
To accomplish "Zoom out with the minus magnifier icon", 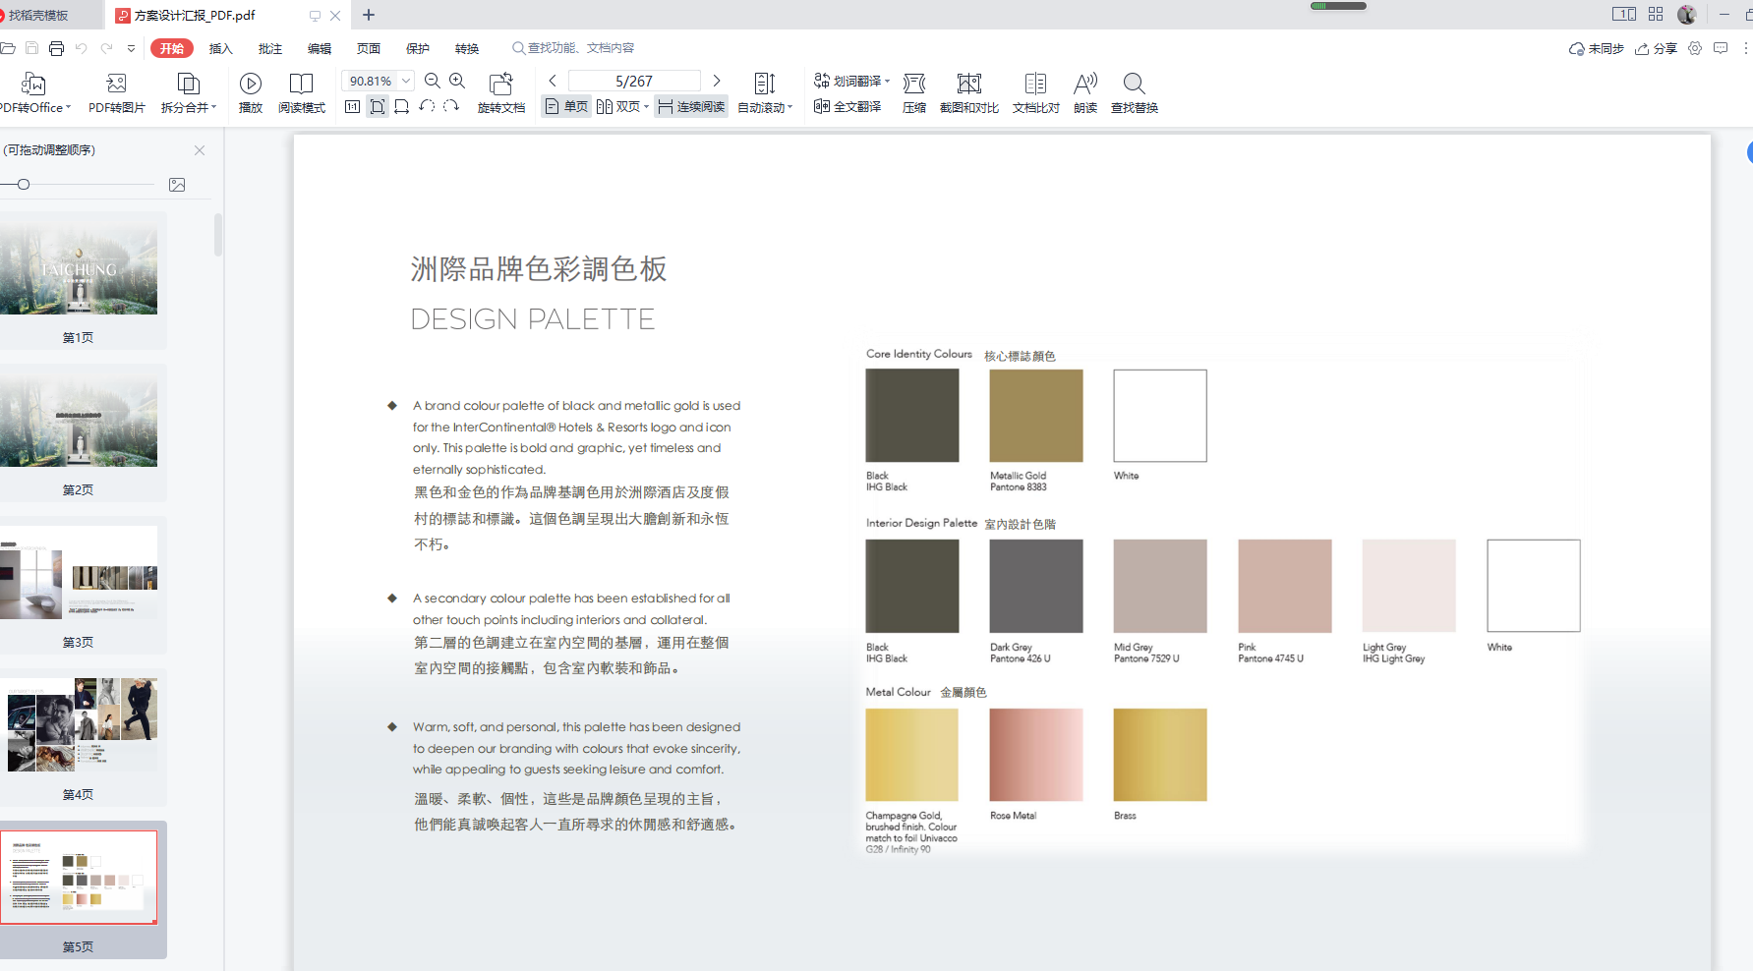I will tap(432, 81).
